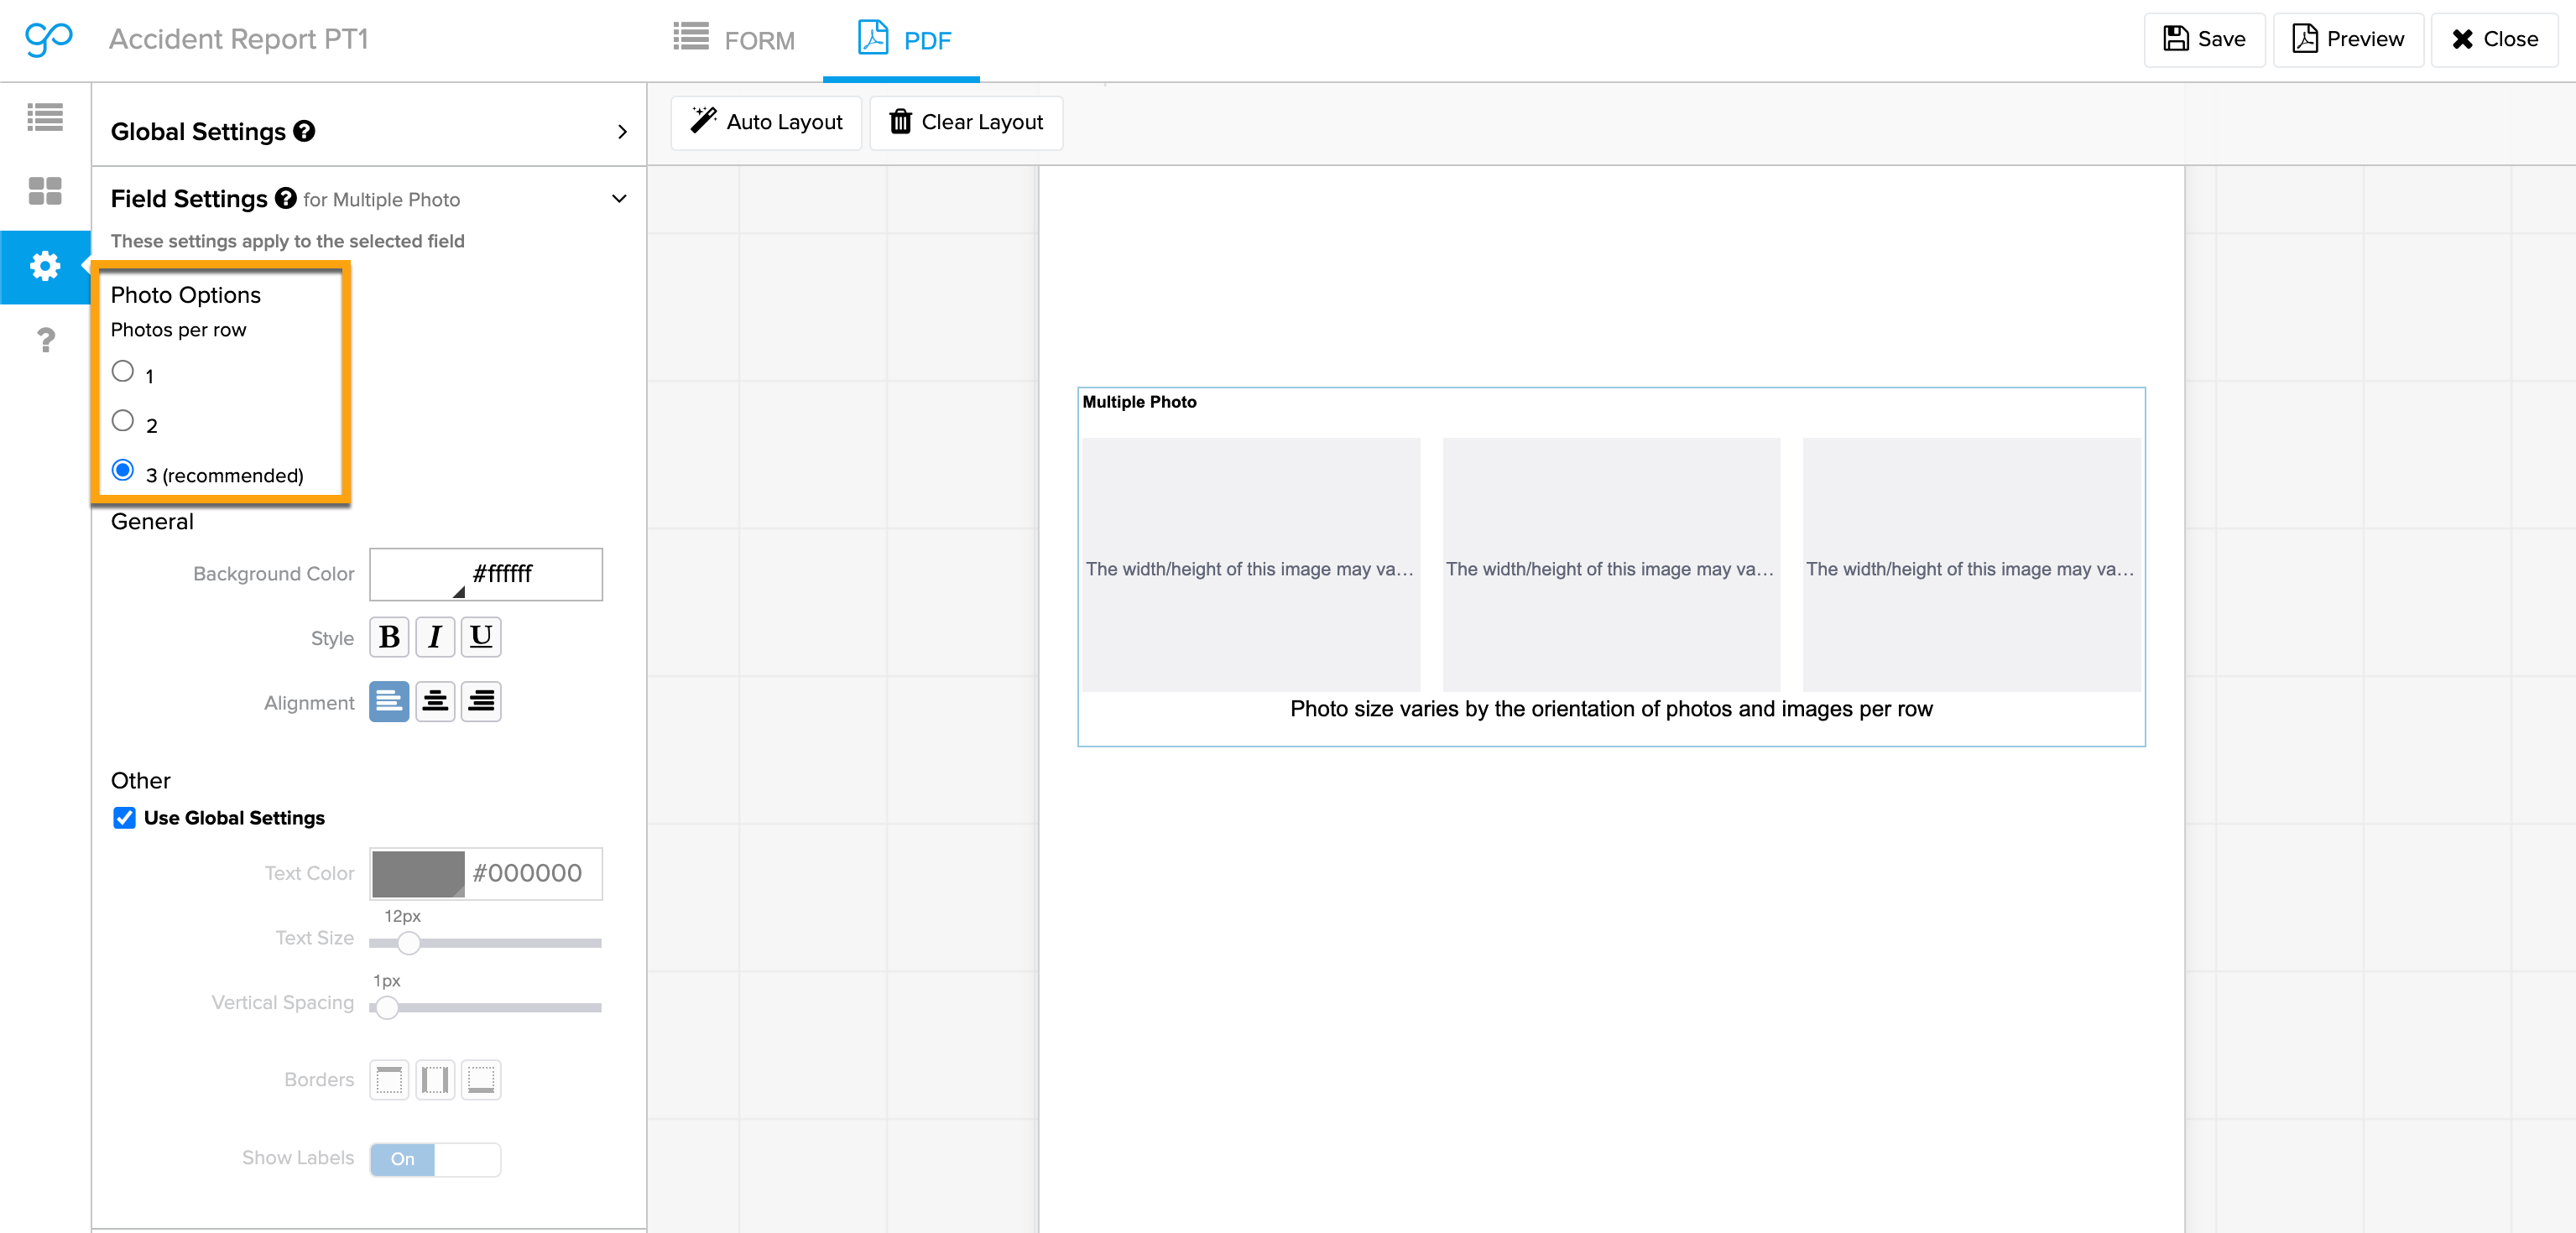Open the layout grid sidebar icon
Screen dimensions: 2576x1233
point(45,191)
